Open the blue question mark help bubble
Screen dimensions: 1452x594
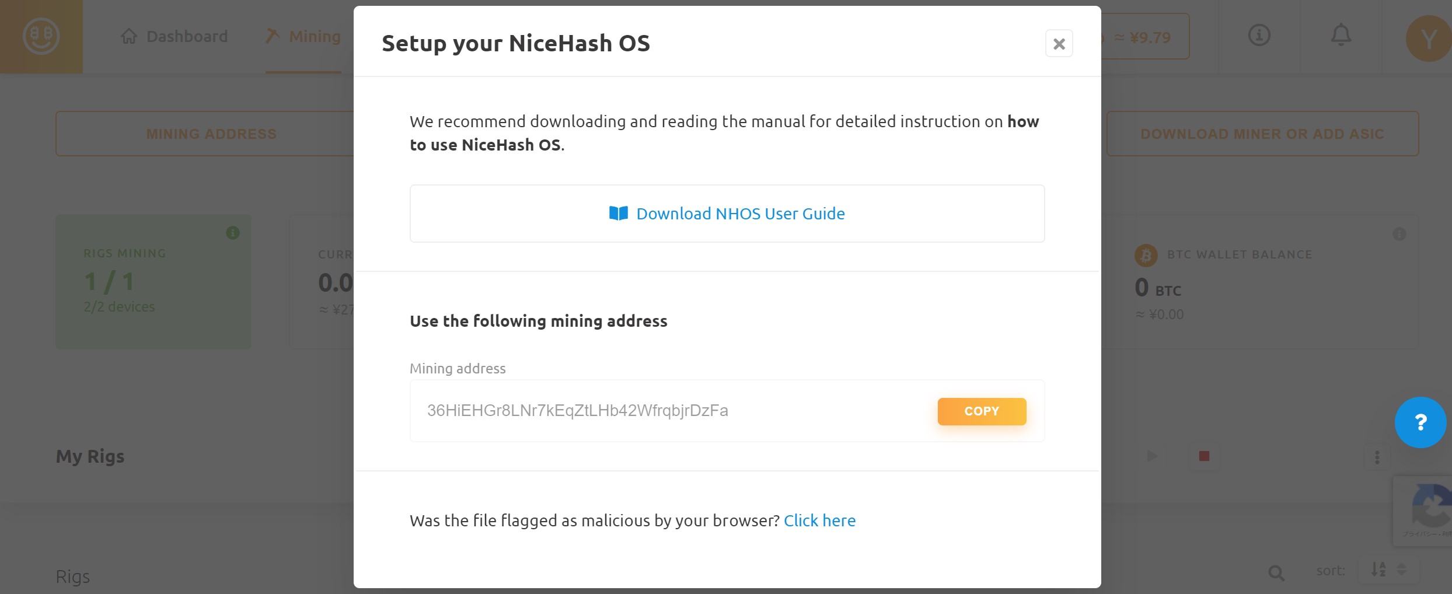(1420, 422)
